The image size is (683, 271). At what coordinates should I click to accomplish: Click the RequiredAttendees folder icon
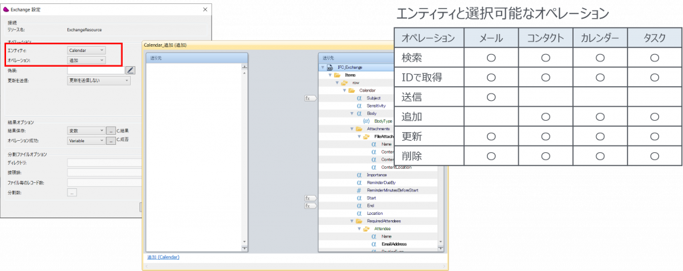pos(359,221)
